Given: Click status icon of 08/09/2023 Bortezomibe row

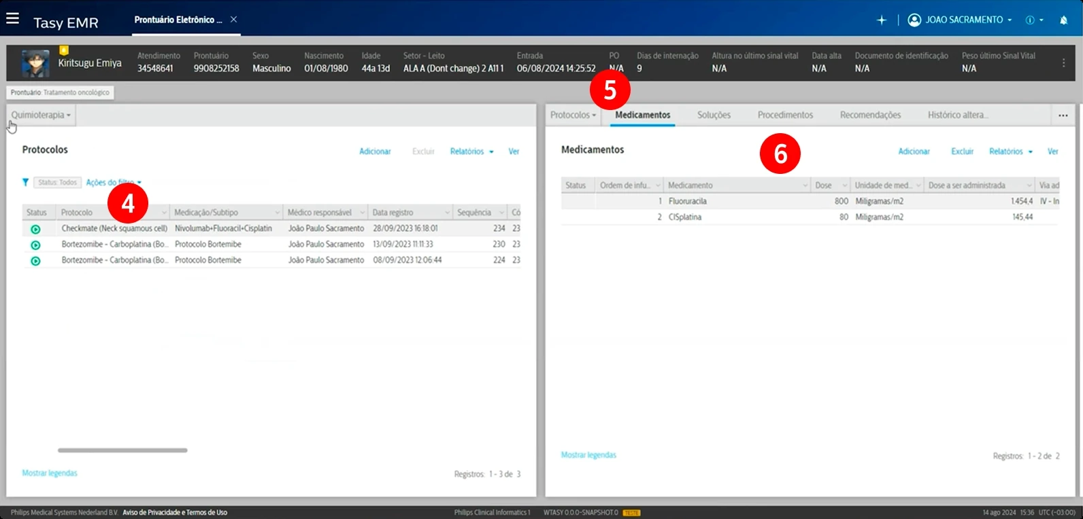Looking at the screenshot, I should click(x=35, y=261).
